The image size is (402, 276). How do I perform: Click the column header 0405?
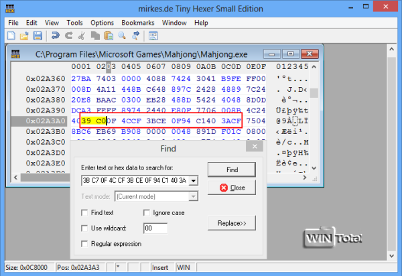click(131, 66)
